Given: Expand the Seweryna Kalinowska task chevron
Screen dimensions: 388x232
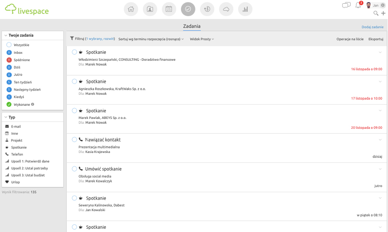Looking at the screenshot, I should click(380, 198).
